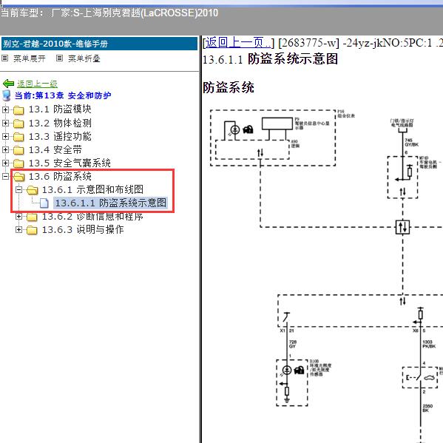
Task: Click the data-link arrow box in diagram
Action: (402, 227)
